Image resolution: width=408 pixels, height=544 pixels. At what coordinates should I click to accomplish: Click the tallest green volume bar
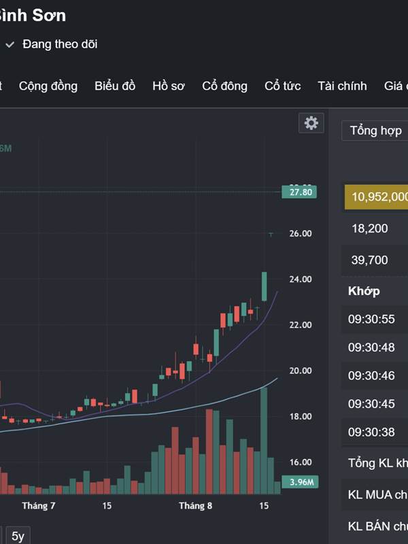pos(264,441)
